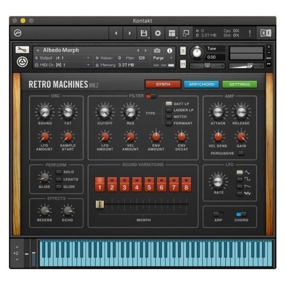Select NOTCH filter type
Screen dimensions: 285x285
point(169,117)
